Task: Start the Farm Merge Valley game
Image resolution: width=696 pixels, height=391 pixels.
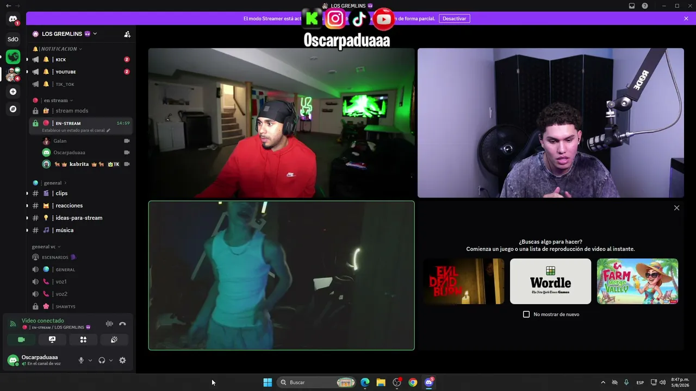Action: click(x=637, y=281)
